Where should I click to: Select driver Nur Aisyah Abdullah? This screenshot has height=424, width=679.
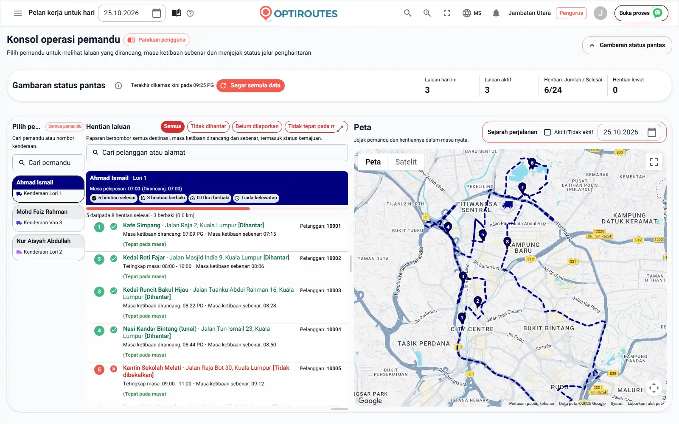pyautogui.click(x=48, y=248)
